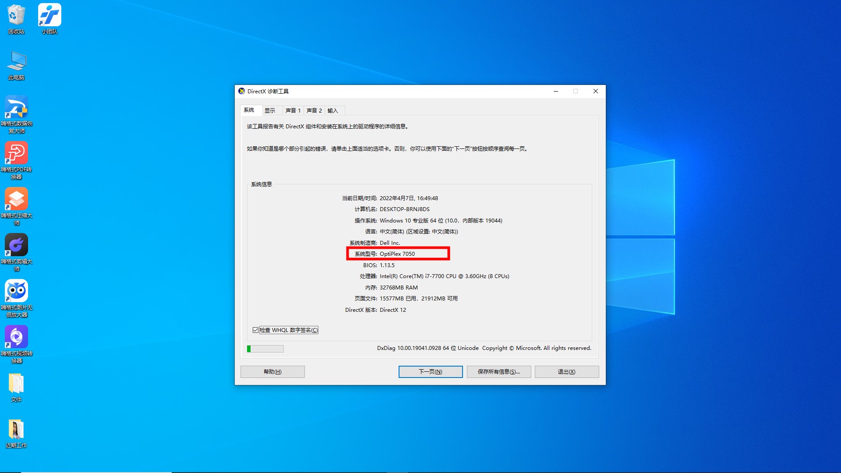Open the 声音 1 tab
Screen dimensions: 841x473
tap(293, 110)
